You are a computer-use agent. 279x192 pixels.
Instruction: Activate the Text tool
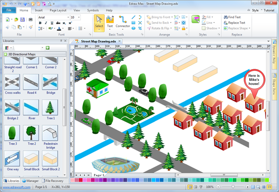tap(110, 22)
